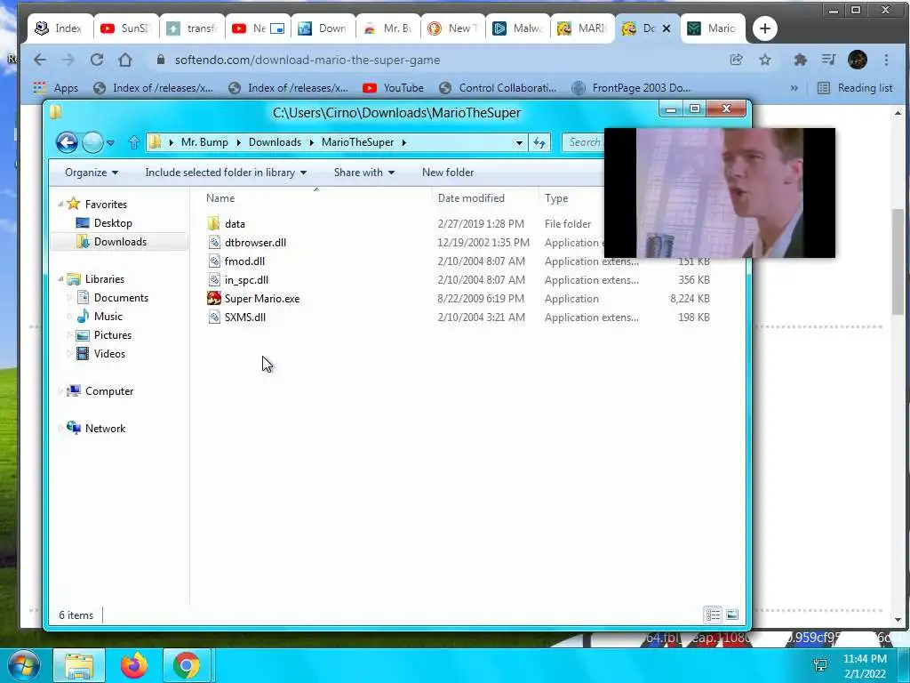Sort files by the Name column

coord(220,198)
